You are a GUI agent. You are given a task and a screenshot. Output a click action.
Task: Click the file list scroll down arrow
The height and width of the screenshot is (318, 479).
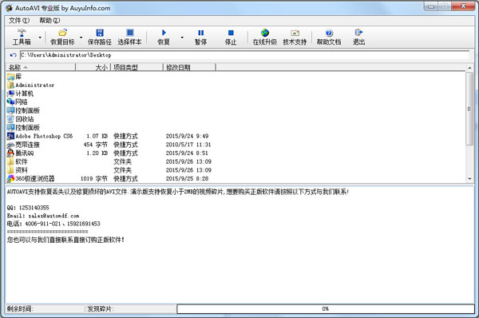pyautogui.click(x=469, y=179)
